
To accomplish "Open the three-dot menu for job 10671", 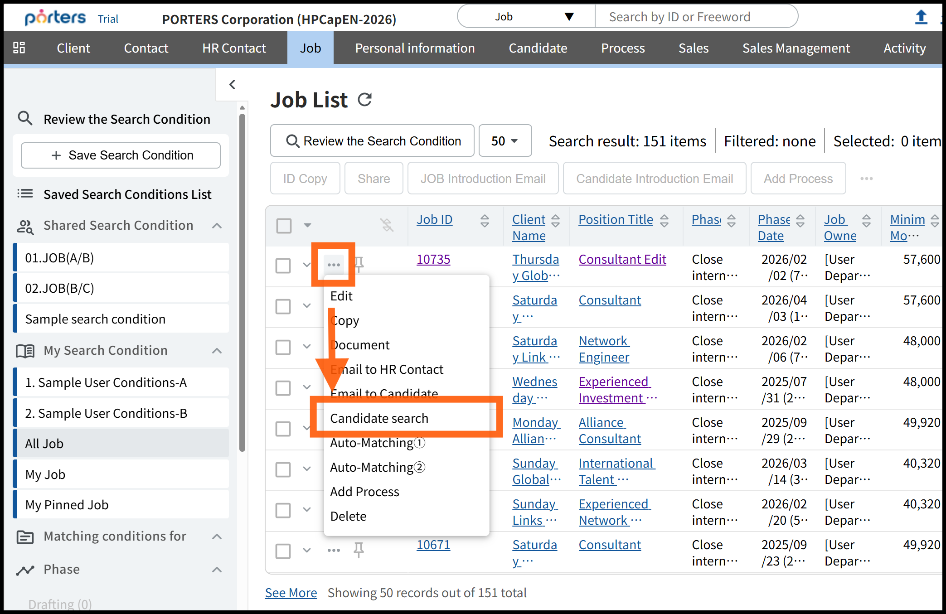I will point(334,550).
